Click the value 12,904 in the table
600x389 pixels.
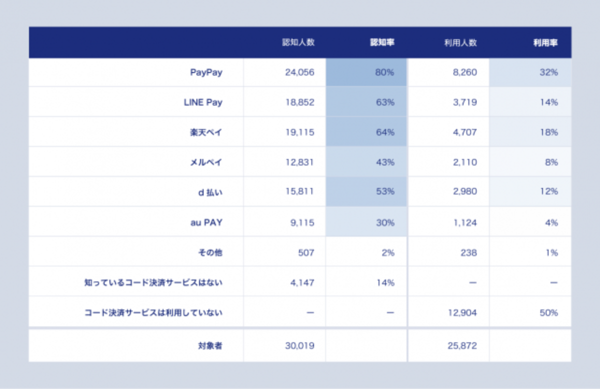point(462,312)
